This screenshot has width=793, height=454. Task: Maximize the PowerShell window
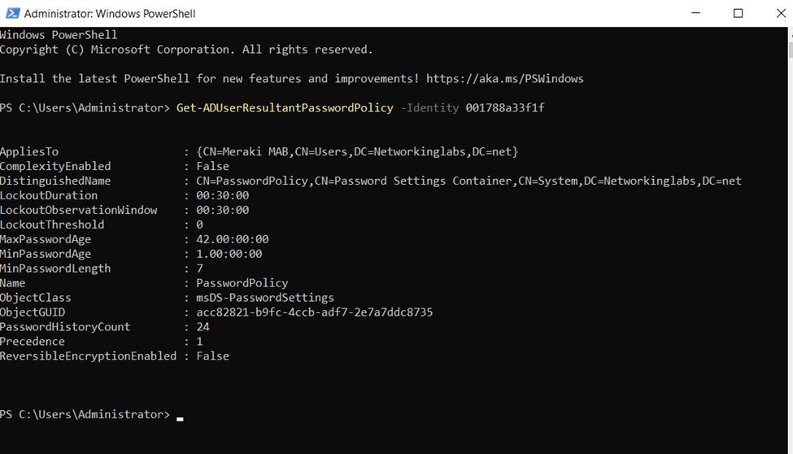click(x=739, y=13)
